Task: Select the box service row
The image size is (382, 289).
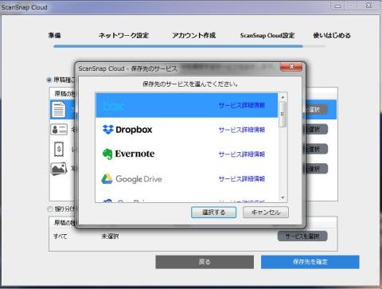Action: [186, 105]
